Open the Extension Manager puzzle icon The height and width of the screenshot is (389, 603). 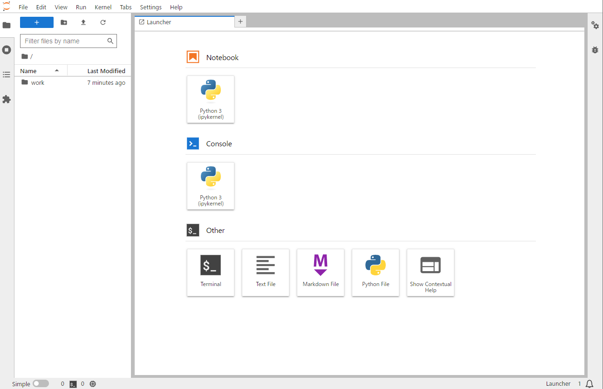[7, 99]
